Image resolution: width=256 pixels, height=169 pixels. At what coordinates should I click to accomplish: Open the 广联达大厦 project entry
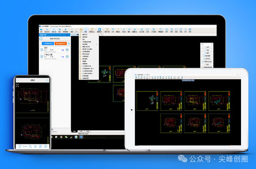tap(55, 56)
